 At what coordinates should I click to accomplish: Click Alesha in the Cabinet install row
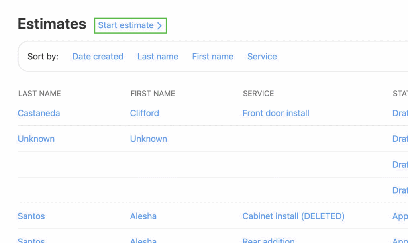point(143,216)
